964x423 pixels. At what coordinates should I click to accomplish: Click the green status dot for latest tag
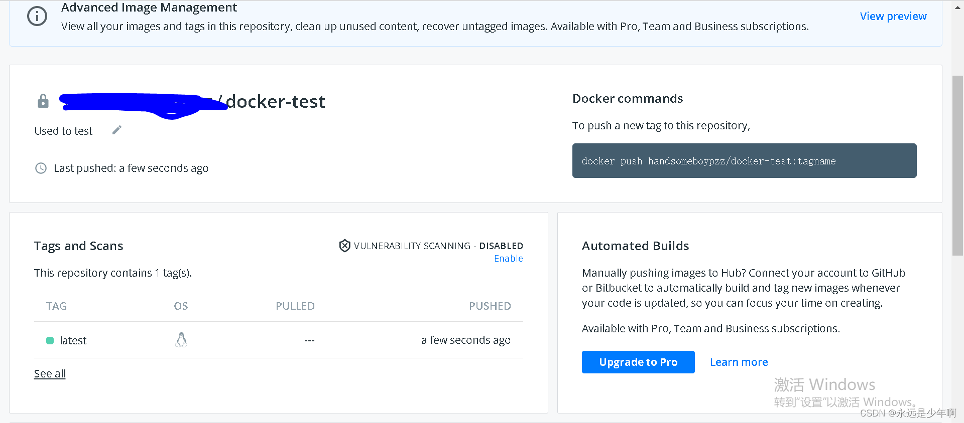(x=50, y=341)
